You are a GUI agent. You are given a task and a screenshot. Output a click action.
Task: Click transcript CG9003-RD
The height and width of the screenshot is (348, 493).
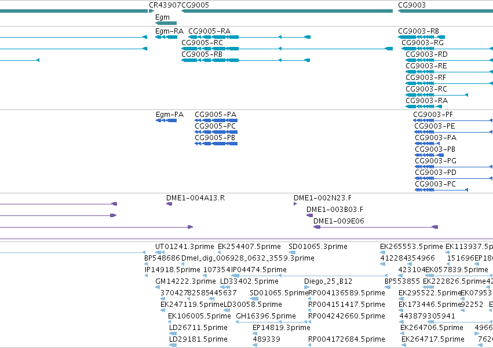[450, 60]
